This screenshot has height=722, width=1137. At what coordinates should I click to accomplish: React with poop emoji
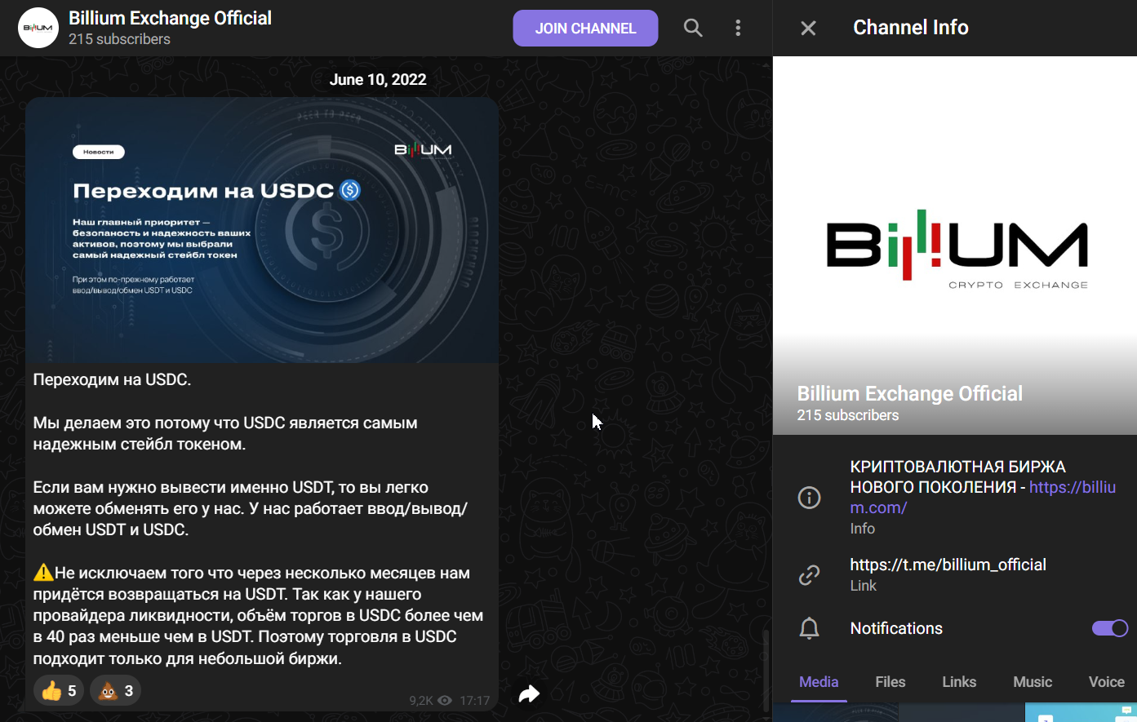[115, 691]
